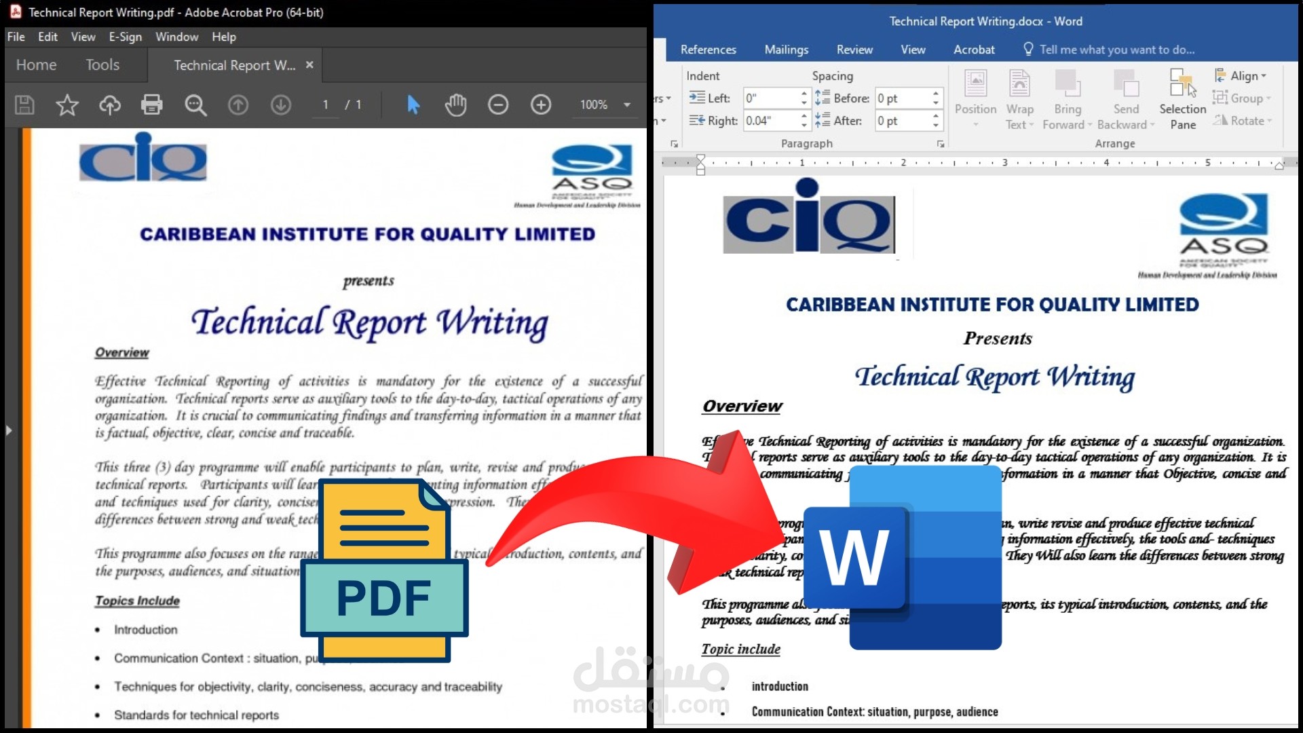Click 'Topics Include' heading in the PDF
This screenshot has width=1303, height=733.
tap(137, 601)
